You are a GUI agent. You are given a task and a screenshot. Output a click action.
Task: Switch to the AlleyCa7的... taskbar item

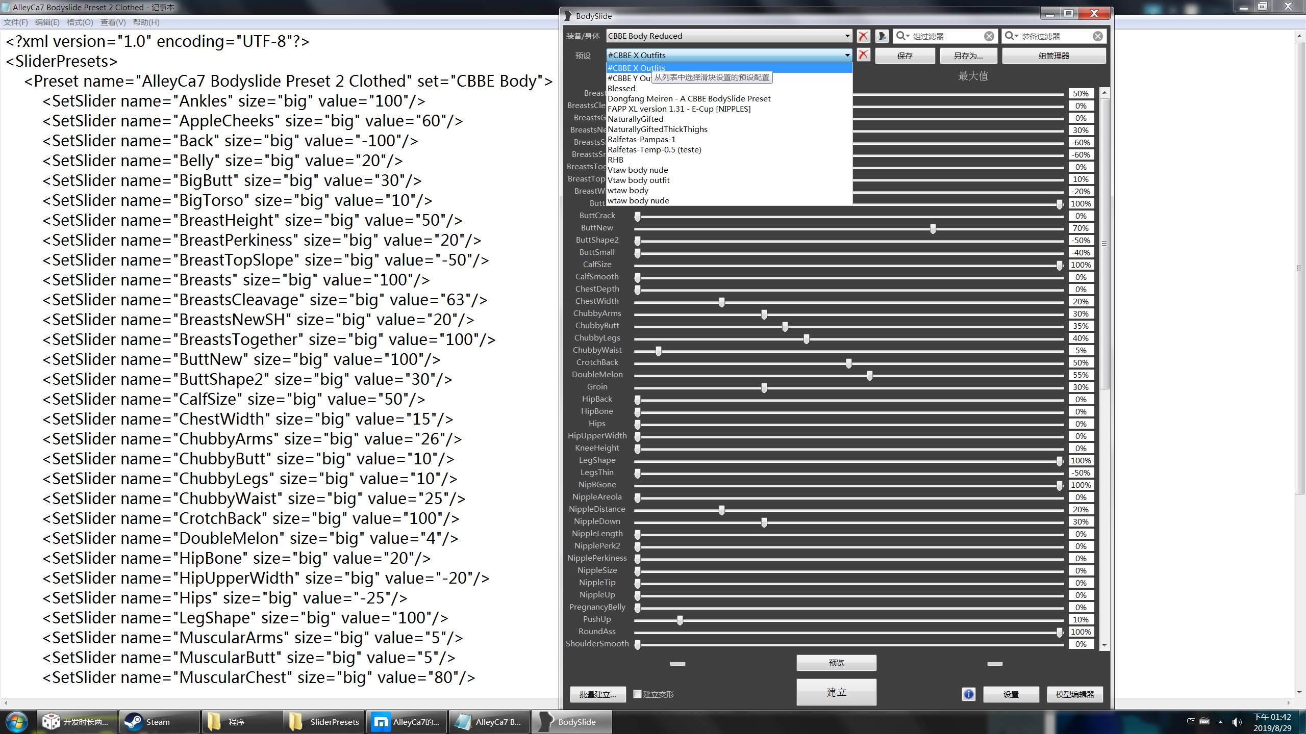407,722
